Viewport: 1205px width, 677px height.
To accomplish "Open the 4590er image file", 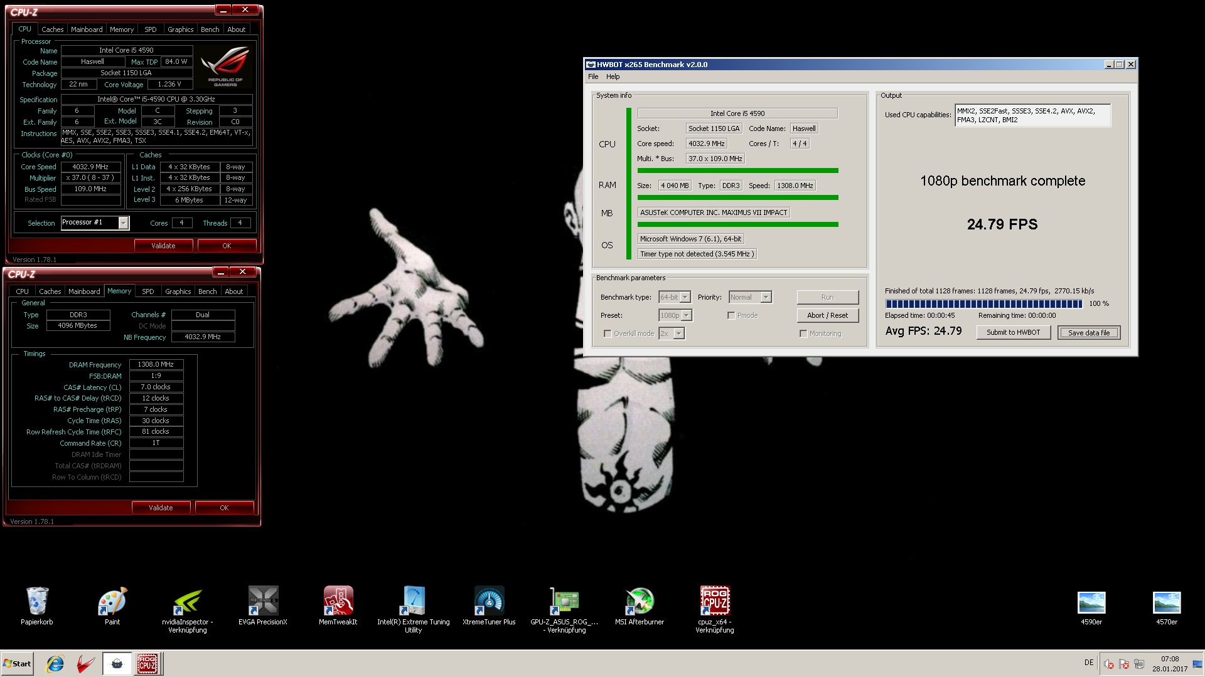I will click(1091, 608).
